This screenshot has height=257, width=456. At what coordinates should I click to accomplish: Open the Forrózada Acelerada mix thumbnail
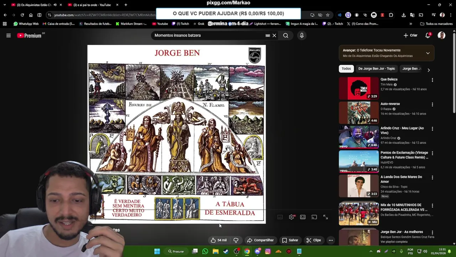(x=359, y=214)
